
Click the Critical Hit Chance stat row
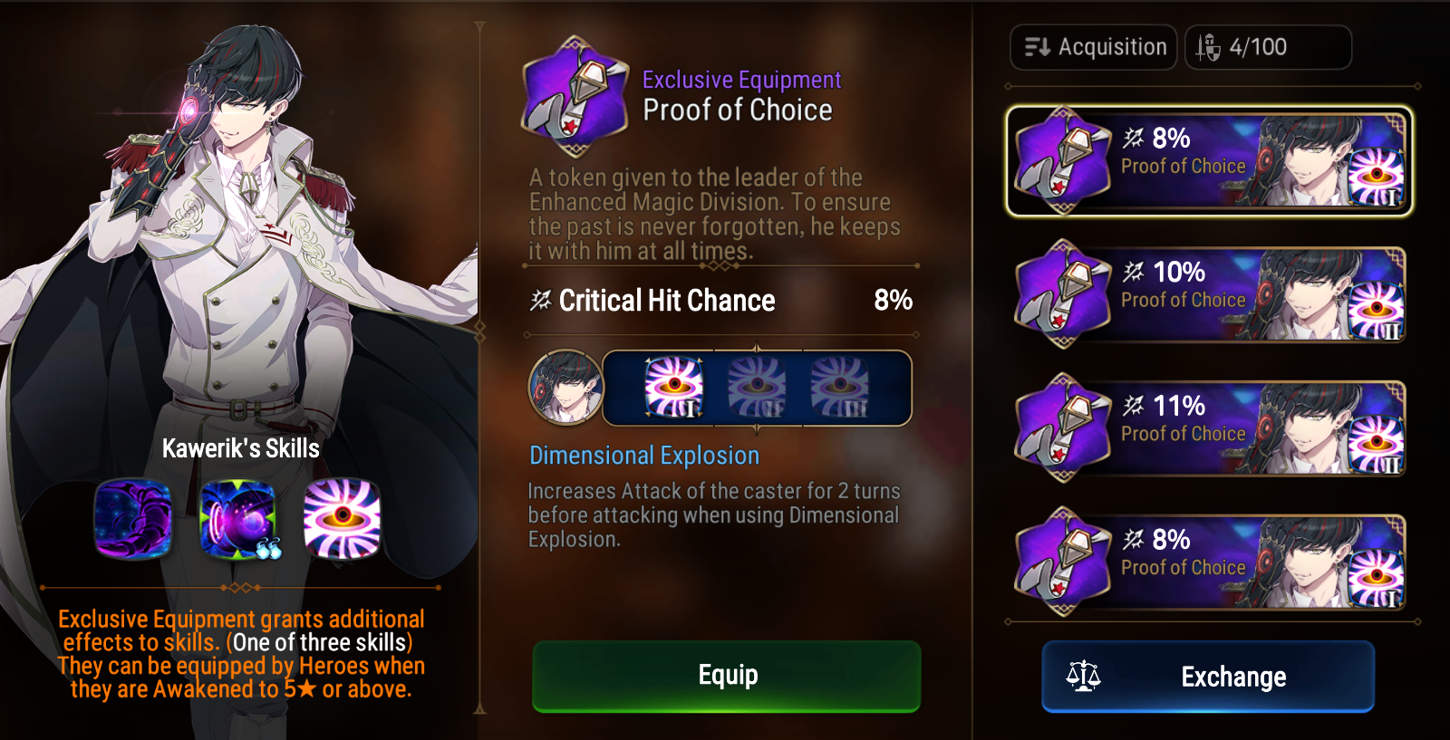click(721, 301)
